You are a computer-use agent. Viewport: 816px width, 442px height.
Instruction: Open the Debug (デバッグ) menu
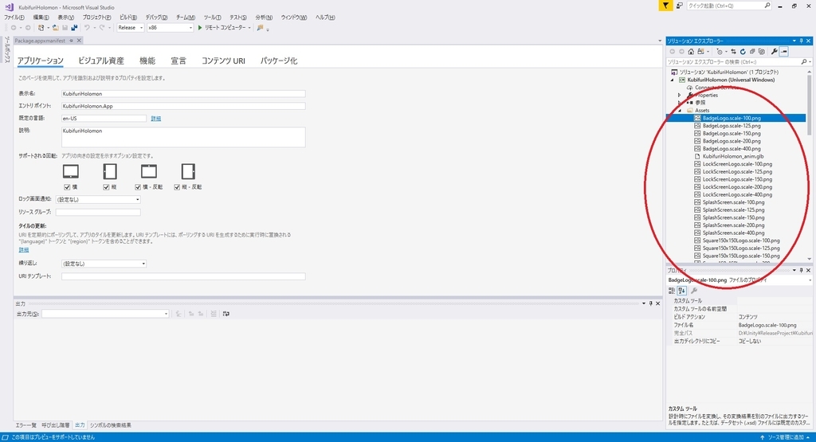[156, 18]
